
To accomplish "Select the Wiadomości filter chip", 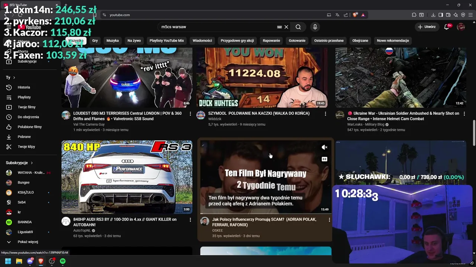I will 202,40.
